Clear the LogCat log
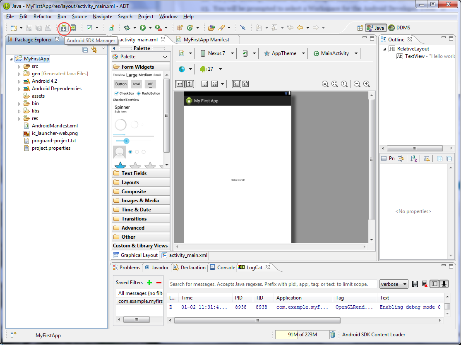Screen dimensions: 461x345 coord(425,284)
